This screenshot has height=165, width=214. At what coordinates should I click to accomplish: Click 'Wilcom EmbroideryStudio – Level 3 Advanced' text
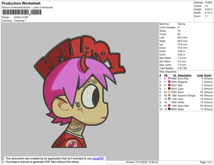(27, 7)
